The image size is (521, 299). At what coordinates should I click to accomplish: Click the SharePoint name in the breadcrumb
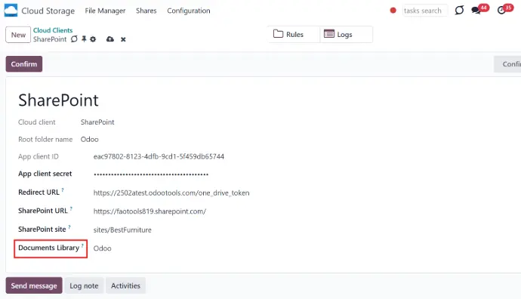tap(50, 39)
